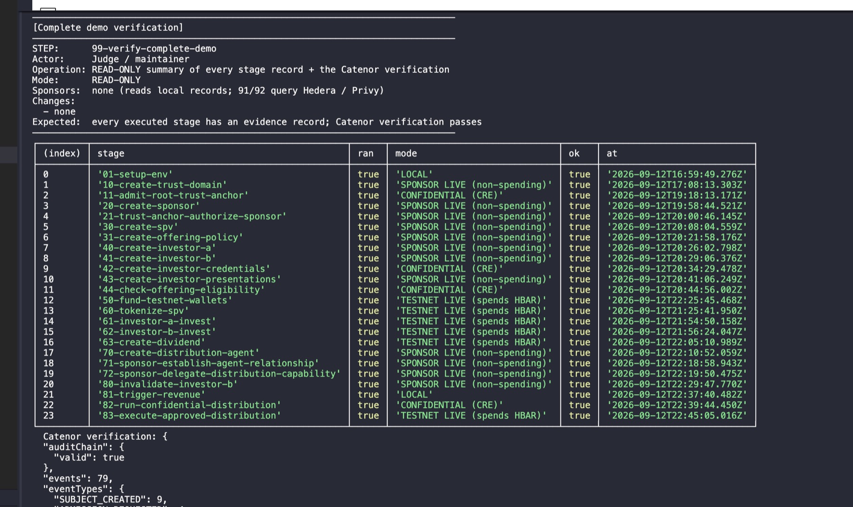Click timestamp '2026-09-12T21:25:41.950Z'

point(677,311)
